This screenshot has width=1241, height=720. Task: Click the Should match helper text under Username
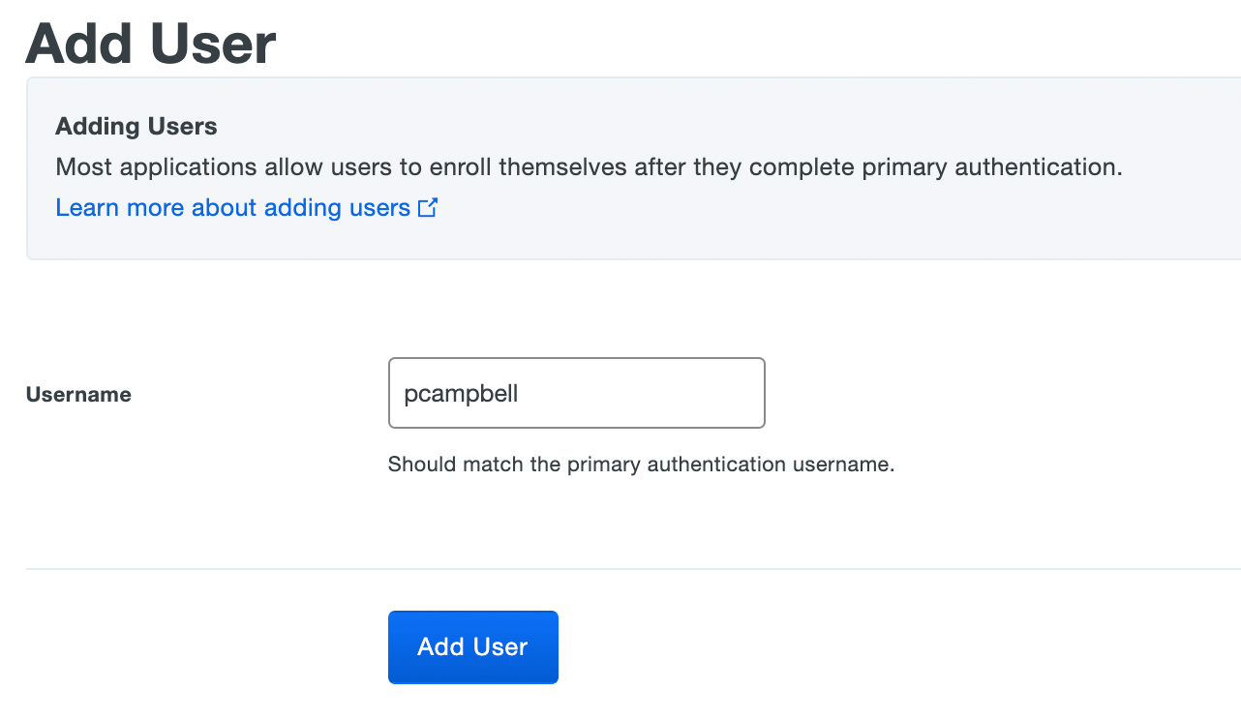pyautogui.click(x=641, y=465)
